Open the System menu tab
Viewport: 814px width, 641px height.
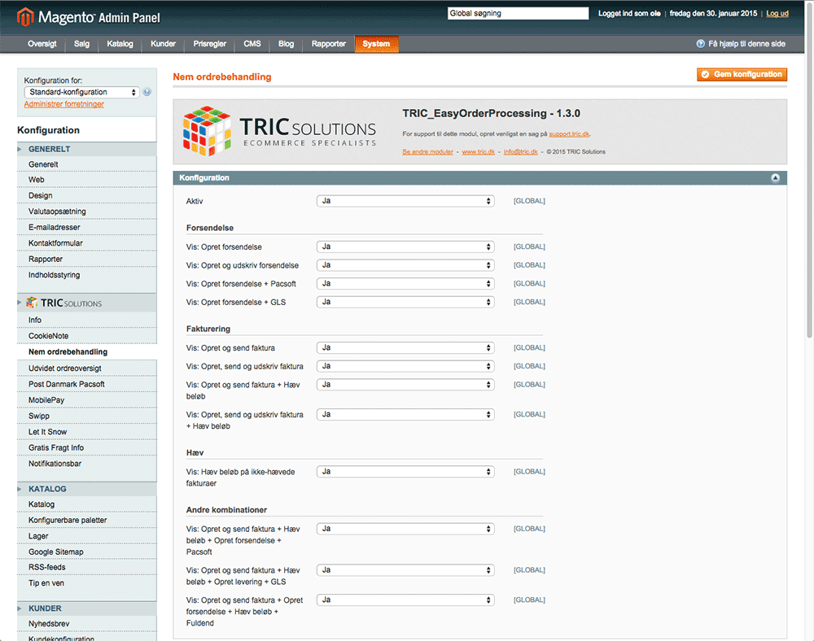tap(376, 44)
